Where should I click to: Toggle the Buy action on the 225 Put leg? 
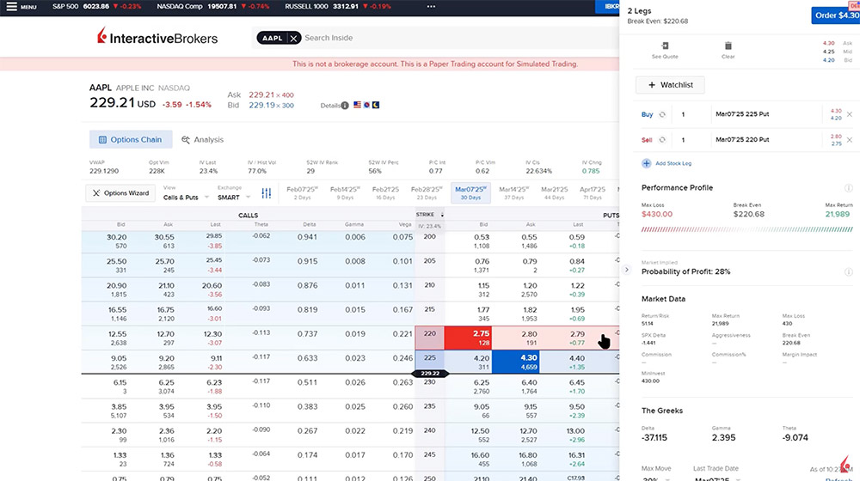click(x=648, y=114)
